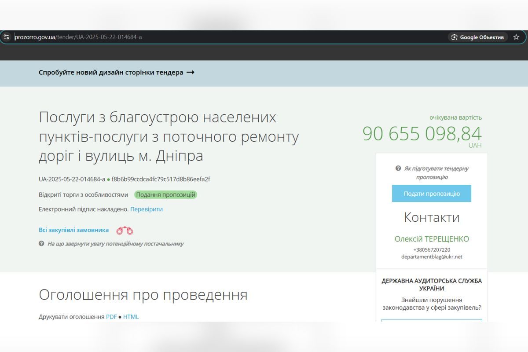Click Подання пропозицій status badge
The height and width of the screenshot is (352, 528).
(x=165, y=194)
